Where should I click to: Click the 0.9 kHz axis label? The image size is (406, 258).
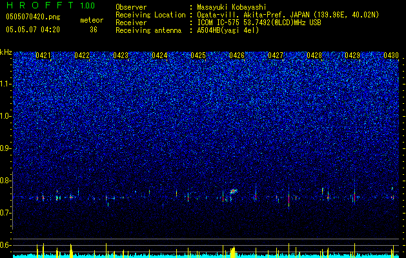(x=6, y=148)
